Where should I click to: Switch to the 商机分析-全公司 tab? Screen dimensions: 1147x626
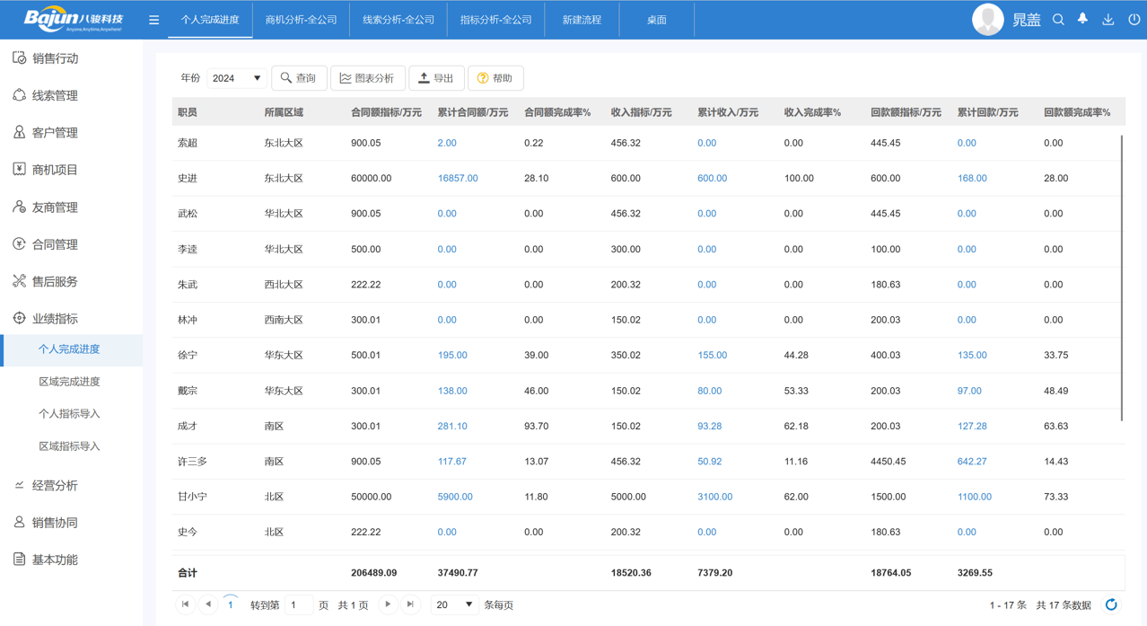302,18
